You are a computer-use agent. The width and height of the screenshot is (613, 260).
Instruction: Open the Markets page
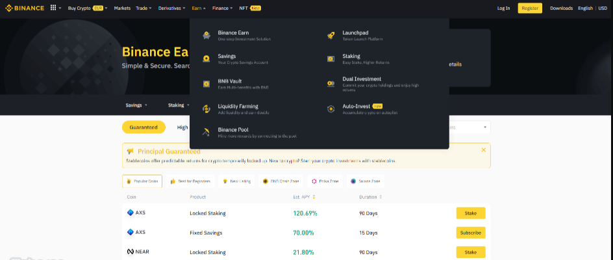(x=122, y=8)
